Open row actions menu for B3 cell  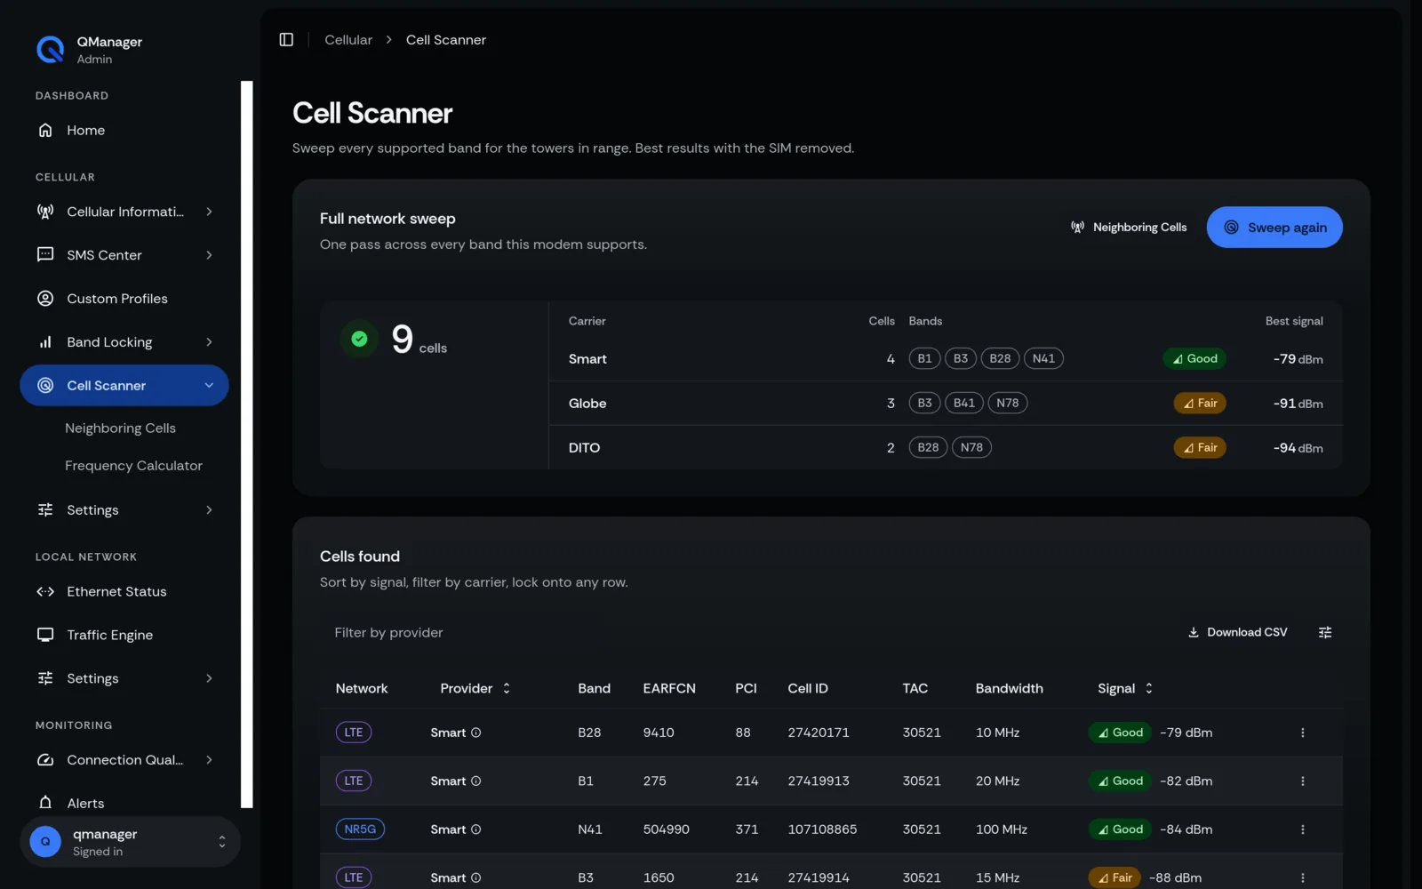click(1303, 877)
